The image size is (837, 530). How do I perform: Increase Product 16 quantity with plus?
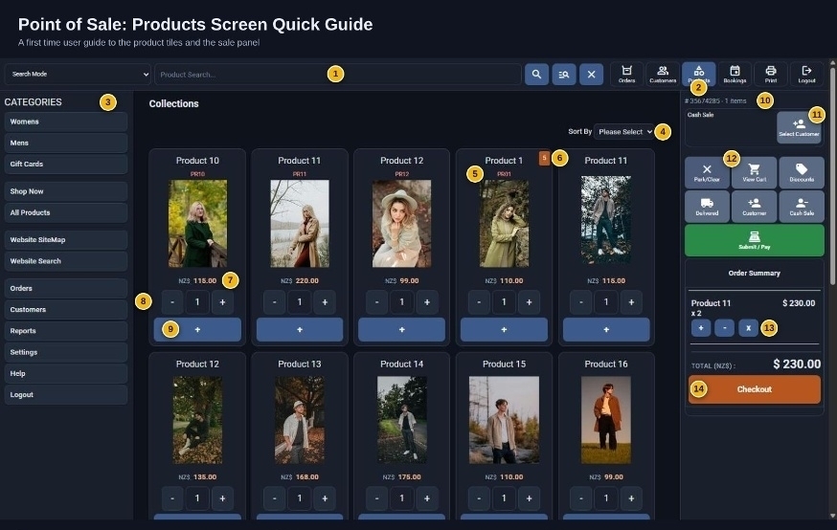tap(631, 498)
